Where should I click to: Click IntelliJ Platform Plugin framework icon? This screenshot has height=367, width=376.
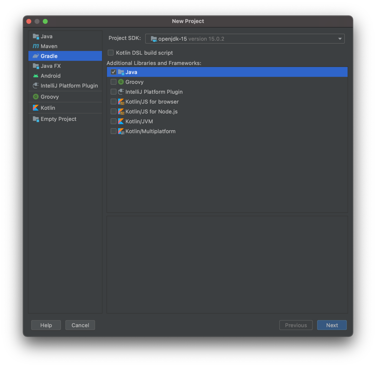[x=121, y=92]
